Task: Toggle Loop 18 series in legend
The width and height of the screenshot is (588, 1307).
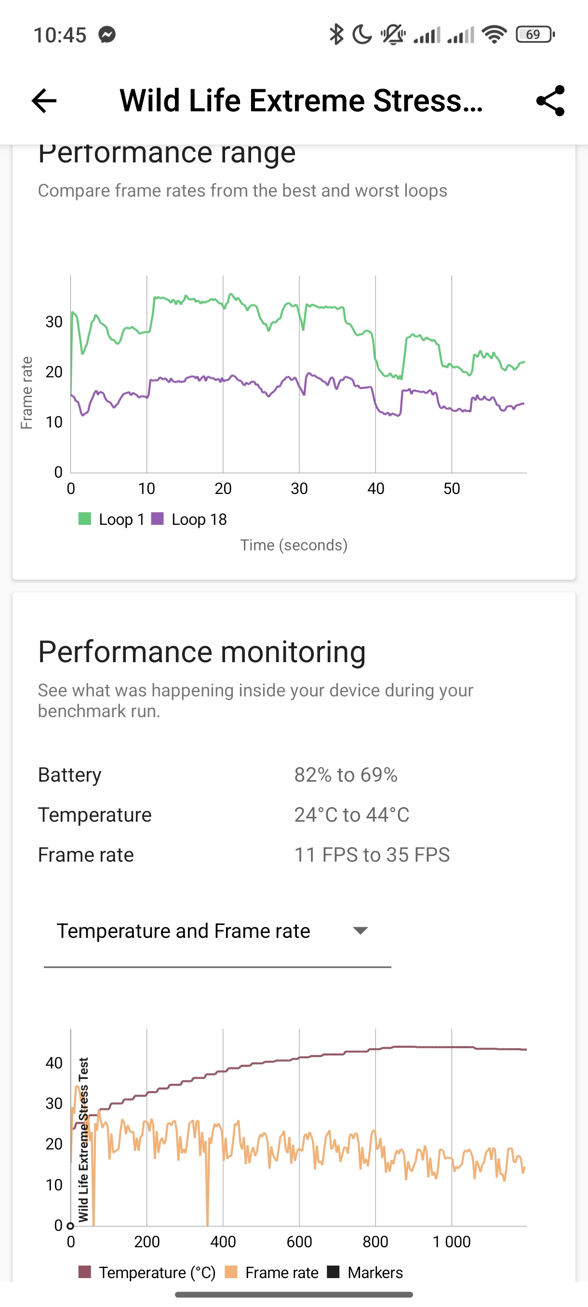Action: point(189,519)
